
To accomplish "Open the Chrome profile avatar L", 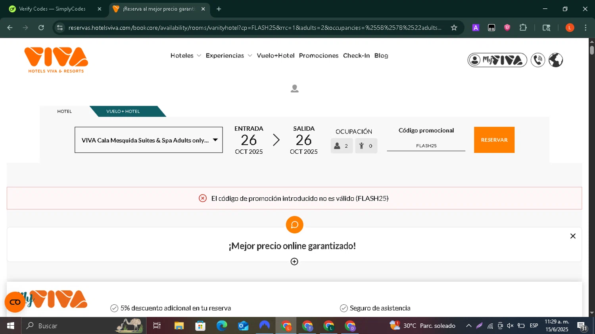I will point(570,28).
